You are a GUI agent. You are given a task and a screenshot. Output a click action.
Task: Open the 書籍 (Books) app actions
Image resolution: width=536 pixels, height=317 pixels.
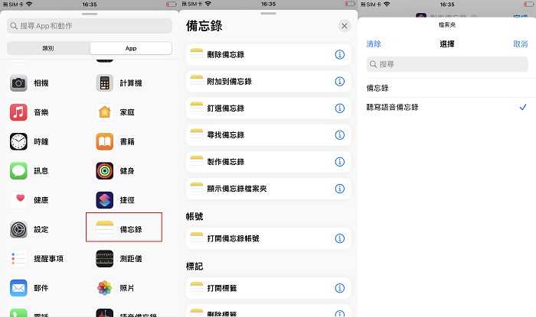click(x=116, y=141)
